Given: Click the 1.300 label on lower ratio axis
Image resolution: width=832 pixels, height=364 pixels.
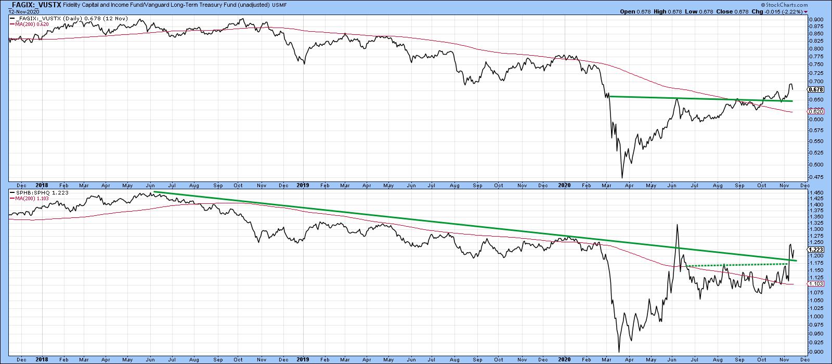Looking at the screenshot, I should pos(816,229).
